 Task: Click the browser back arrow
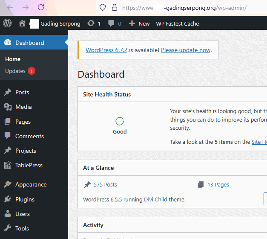[x=10, y=7]
